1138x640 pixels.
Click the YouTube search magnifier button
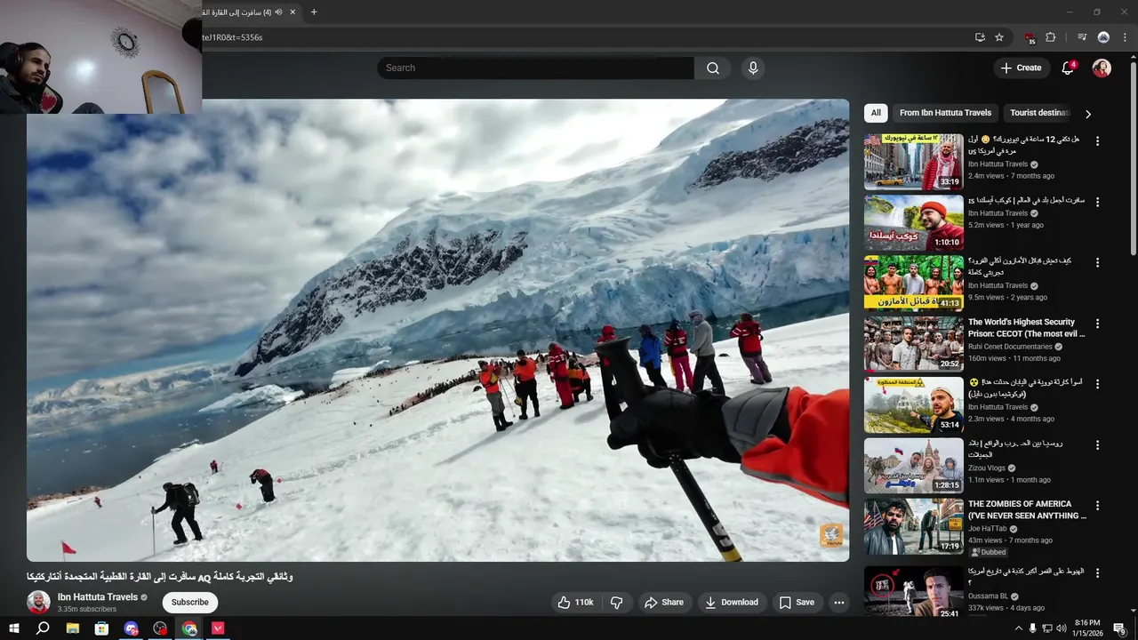[x=713, y=68]
